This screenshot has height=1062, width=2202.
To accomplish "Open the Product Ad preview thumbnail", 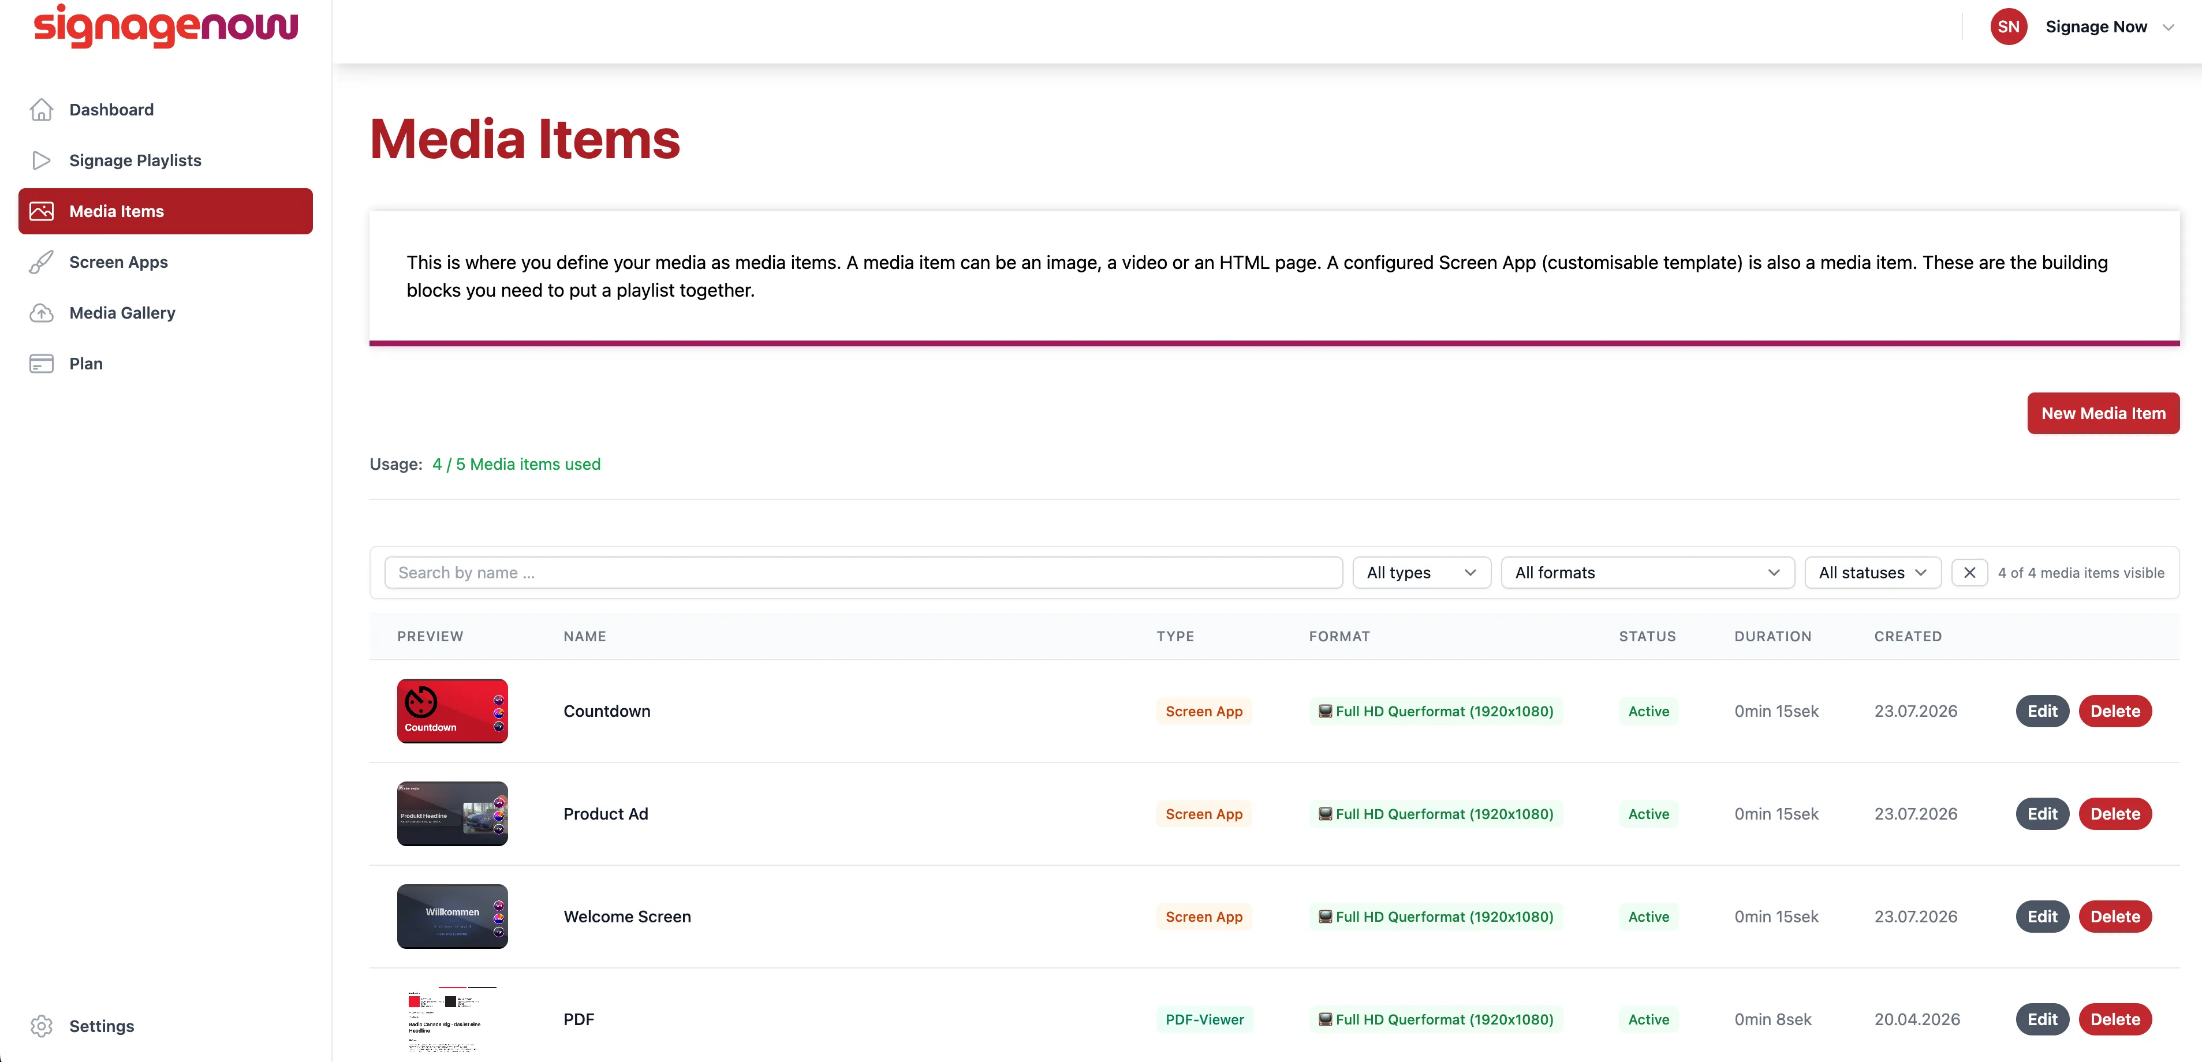I will tap(452, 814).
